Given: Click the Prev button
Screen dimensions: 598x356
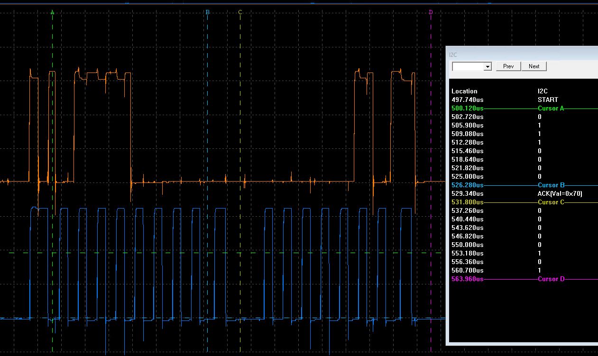Looking at the screenshot, I should coord(508,66).
